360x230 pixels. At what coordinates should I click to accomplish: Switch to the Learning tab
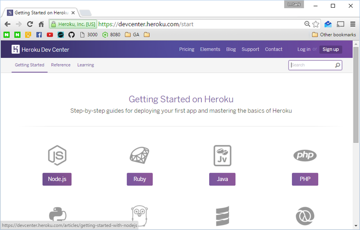point(86,65)
